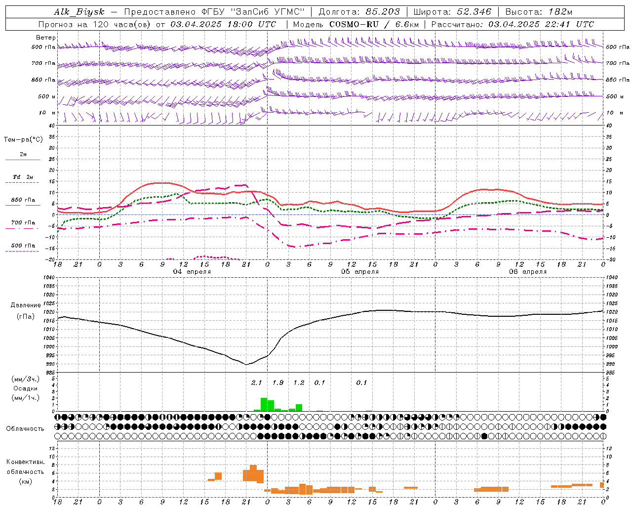Viewport: 632px width, 506px height.
Task: Click the '04 апреля' date label
Action: click(192, 272)
